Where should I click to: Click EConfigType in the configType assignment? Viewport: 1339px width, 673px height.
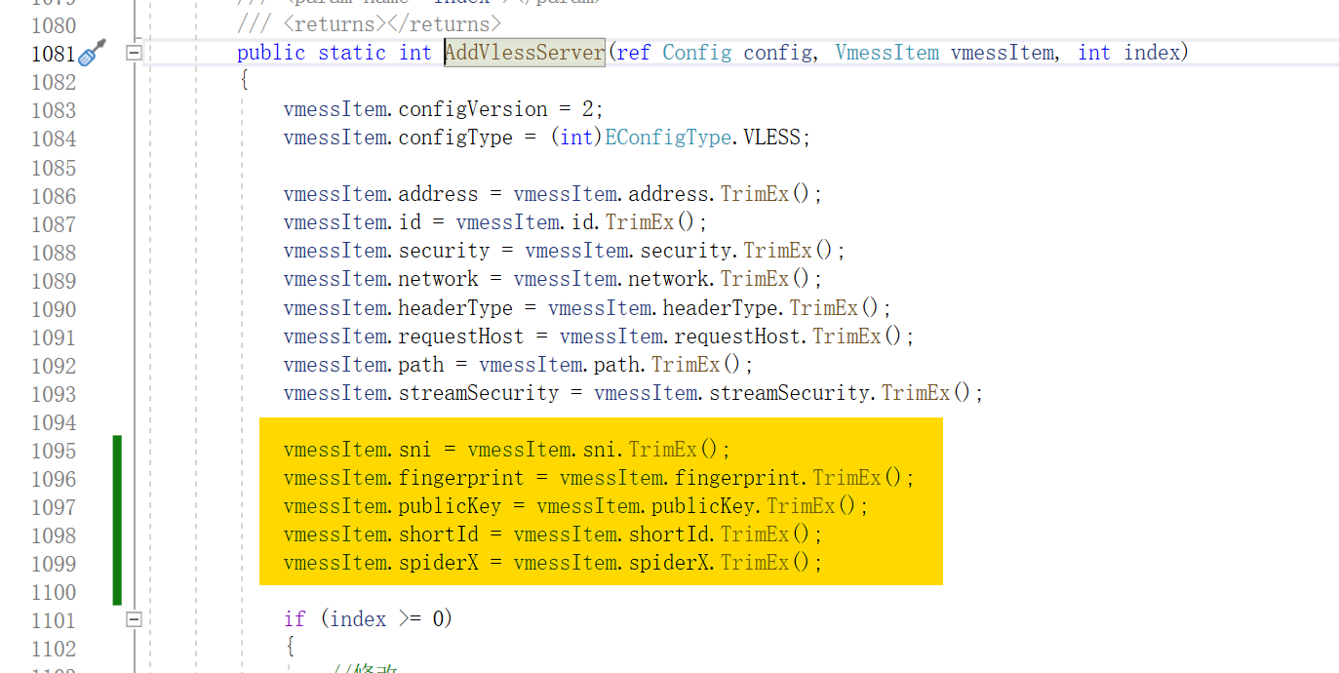pos(668,138)
